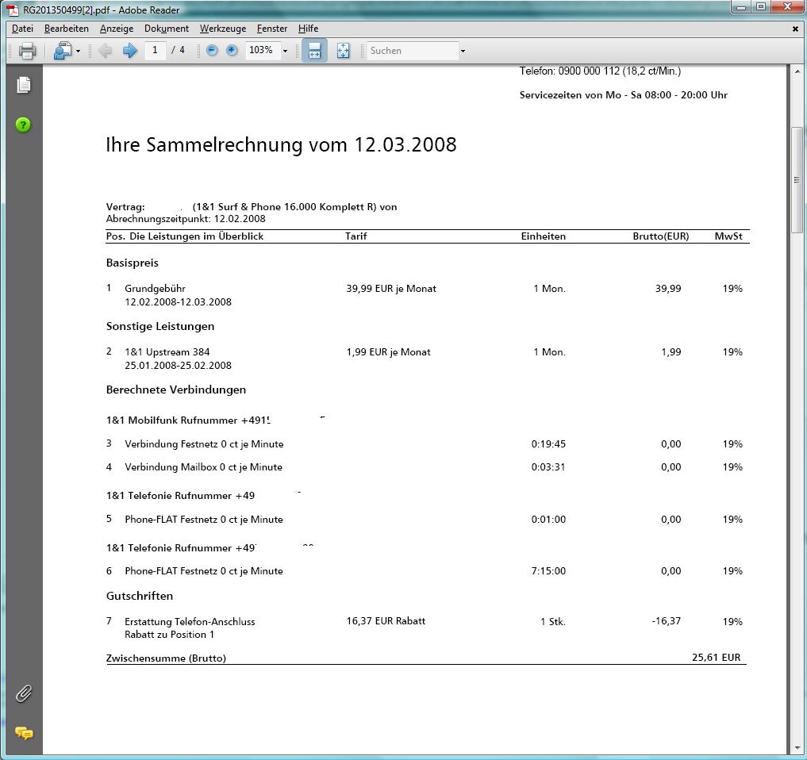The width and height of the screenshot is (807, 760).
Task: Click the 'Gutschriften' section heading
Action: 140,596
